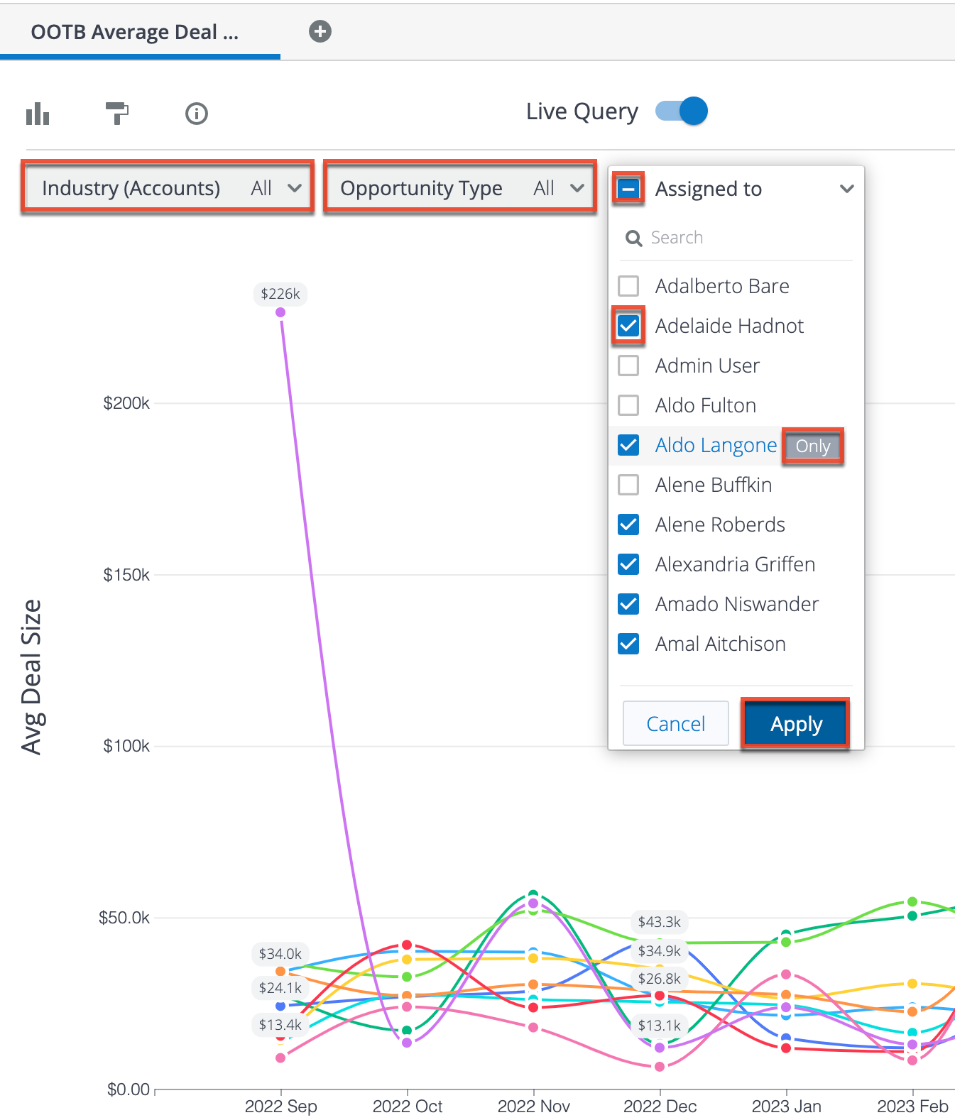Open the paint roller format icon
The image size is (955, 1120).
(116, 113)
